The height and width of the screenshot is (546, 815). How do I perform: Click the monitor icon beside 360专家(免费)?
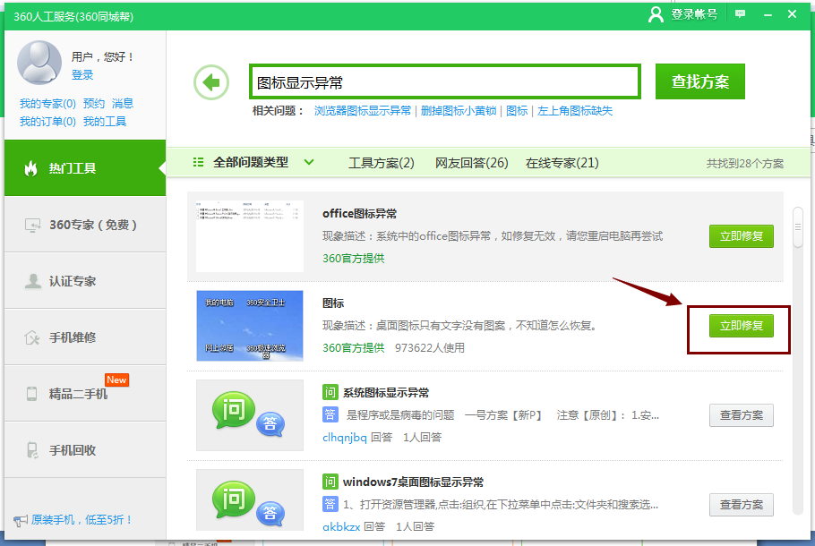tap(32, 225)
